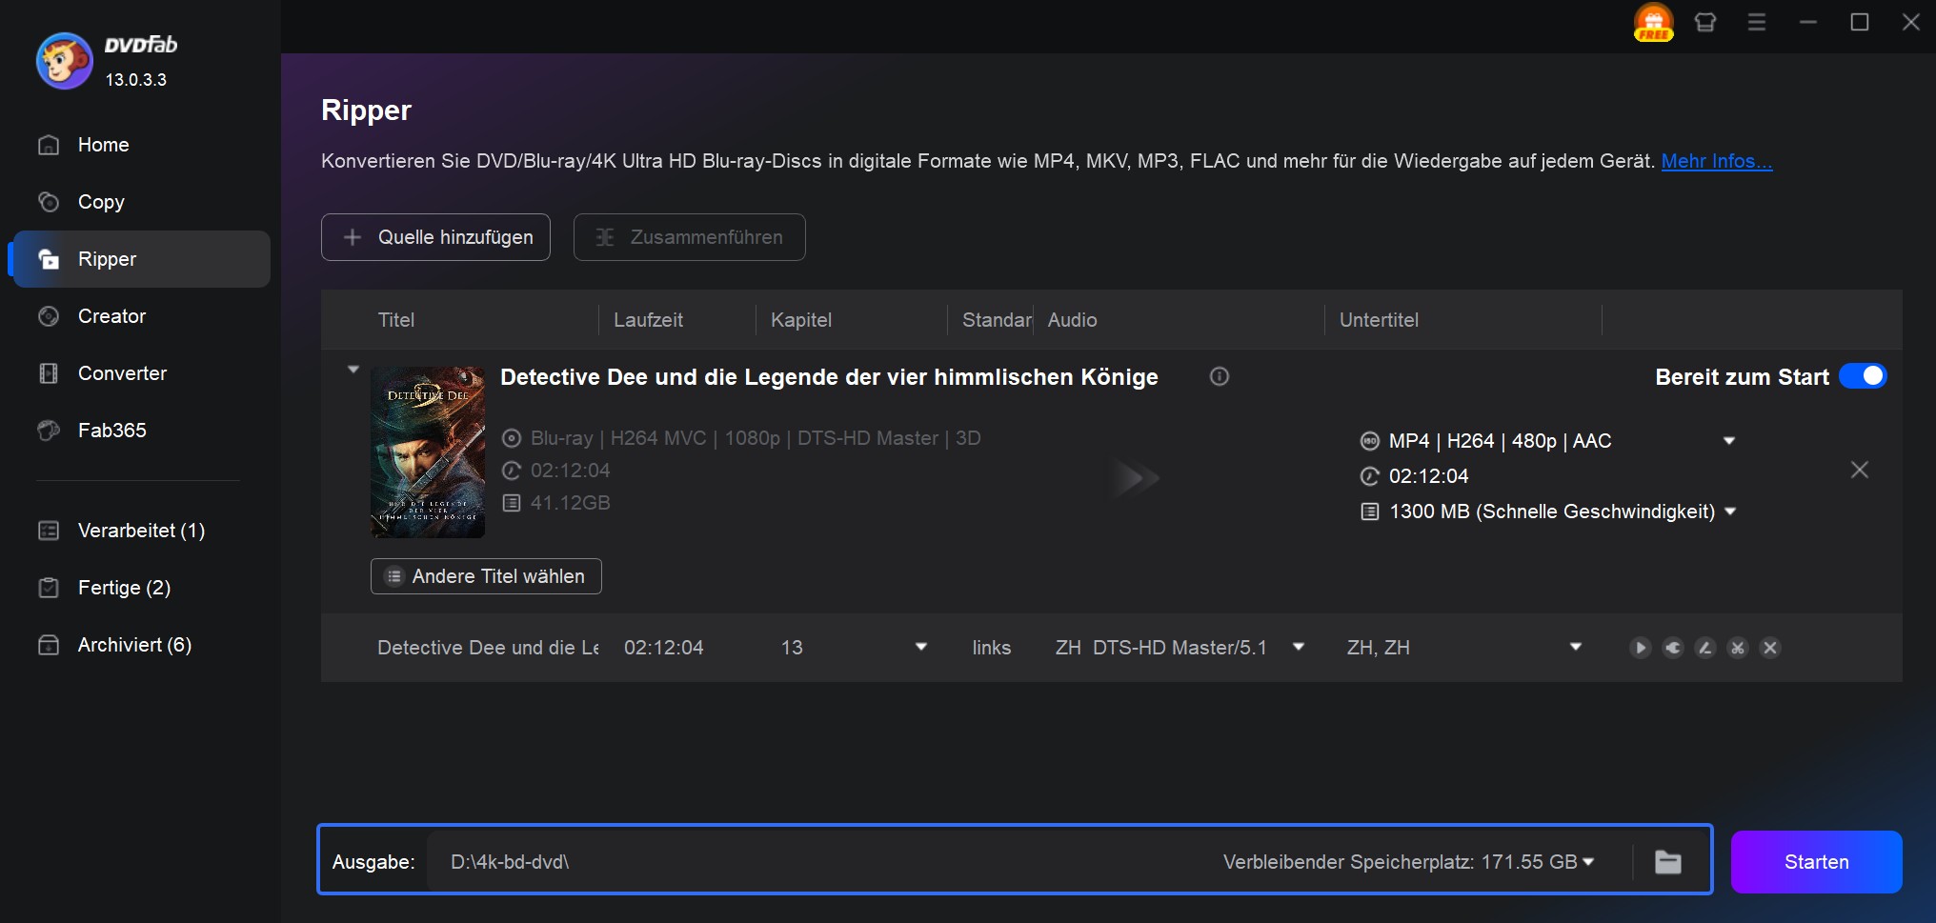Click the source size 41.12GB

click(570, 503)
